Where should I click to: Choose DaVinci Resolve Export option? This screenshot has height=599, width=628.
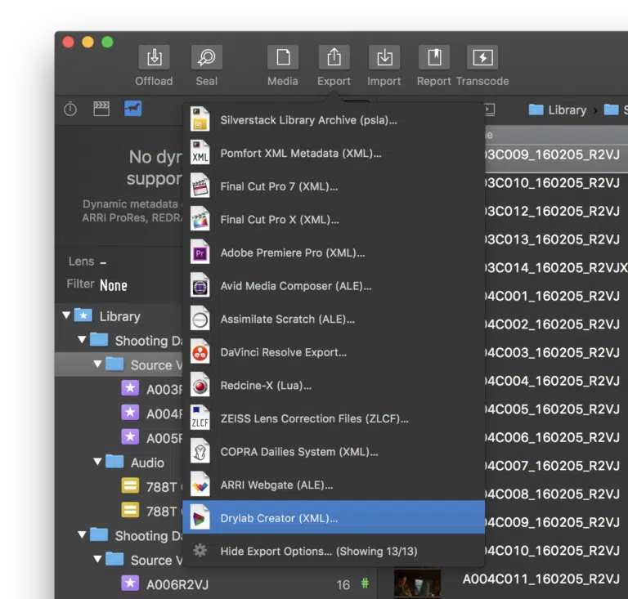pyautogui.click(x=334, y=352)
